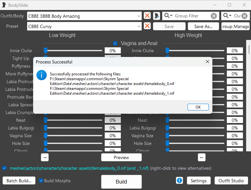Image resolution: width=251 pixels, height=190 pixels.
Task: Open Batch Build... dialog
Action: point(19,181)
